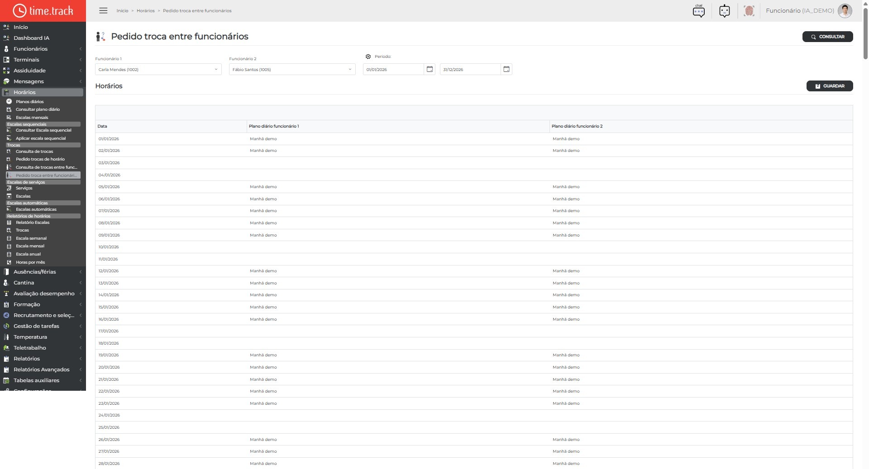Viewport: 869px width, 469px height.
Task: Click the Teletrabalho sidebar icon
Action: coord(6,348)
